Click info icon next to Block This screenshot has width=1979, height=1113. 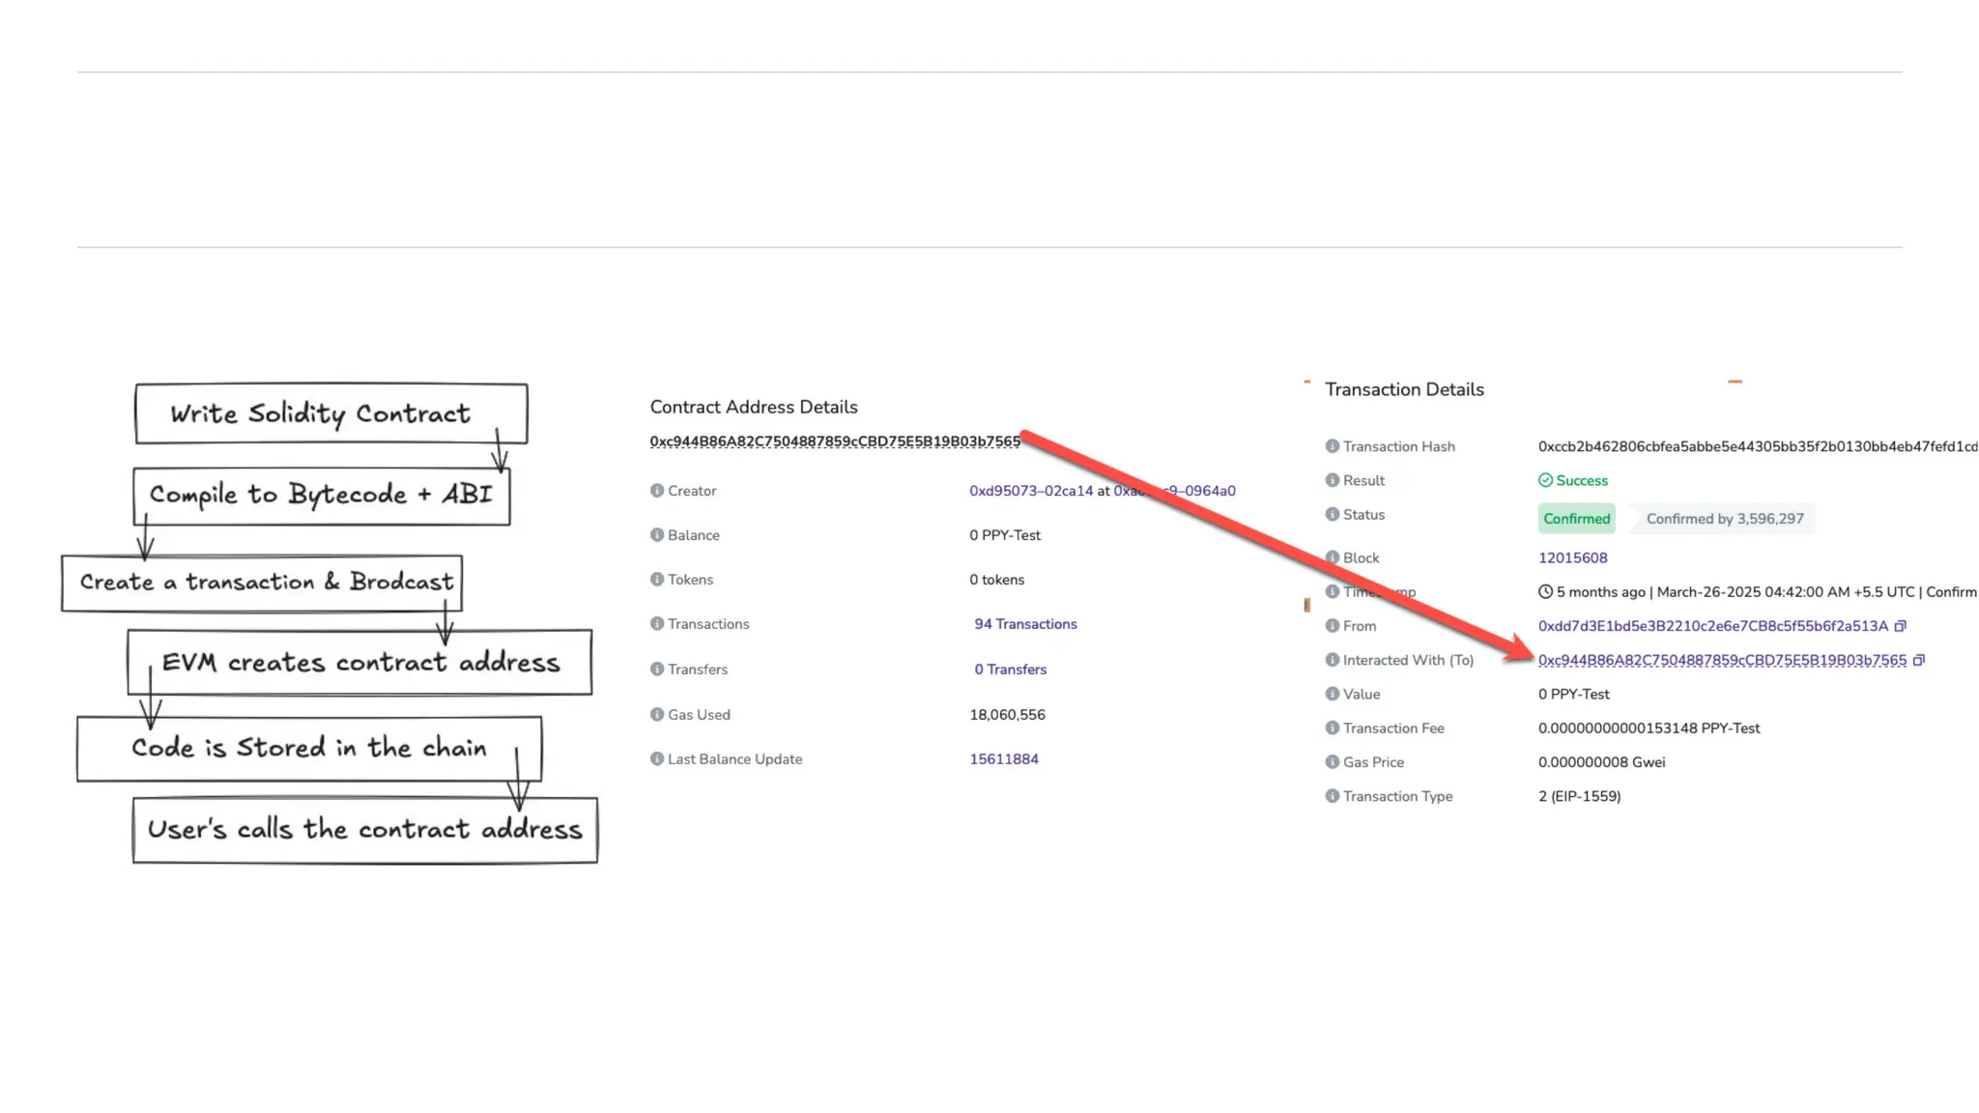coord(1332,557)
